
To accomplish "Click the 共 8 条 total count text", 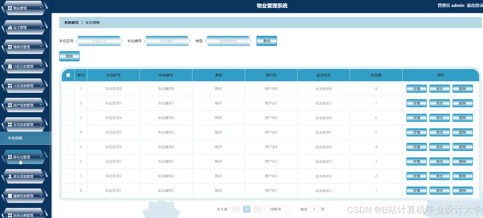I will [x=222, y=209].
